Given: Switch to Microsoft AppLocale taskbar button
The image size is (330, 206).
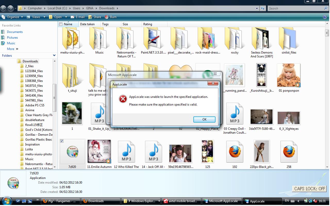Looking at the screenshot, I should tap(222, 201).
